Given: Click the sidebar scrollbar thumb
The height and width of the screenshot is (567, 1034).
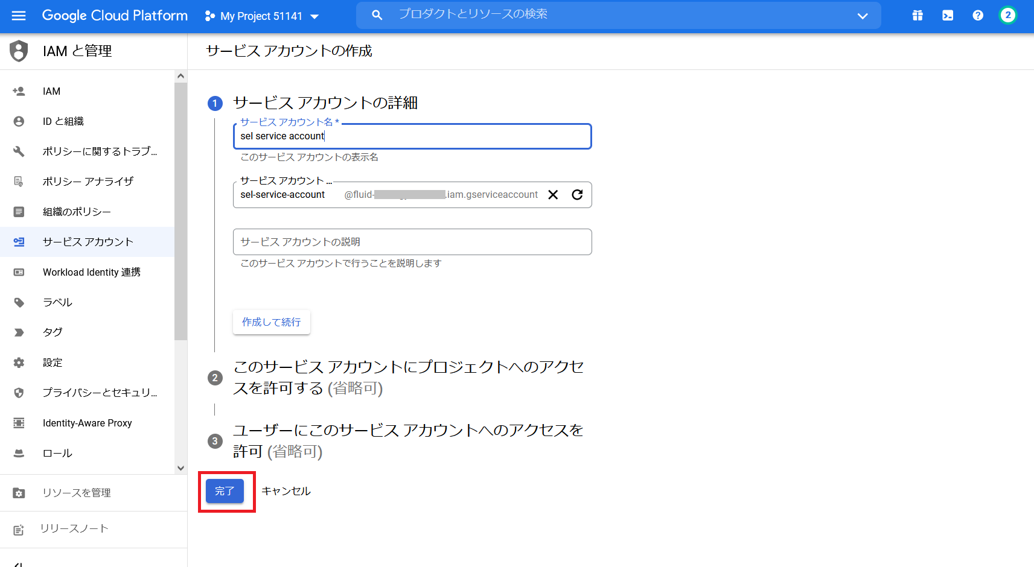Looking at the screenshot, I should [x=180, y=211].
